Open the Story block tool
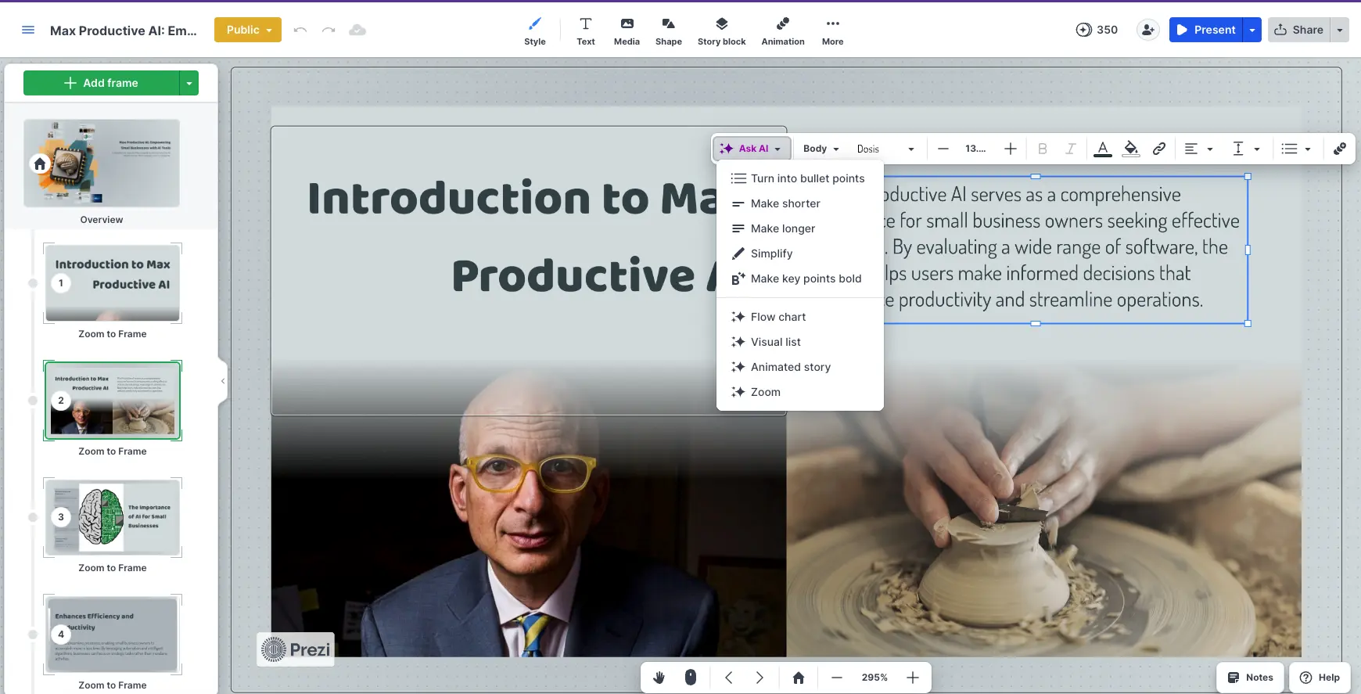 click(721, 31)
